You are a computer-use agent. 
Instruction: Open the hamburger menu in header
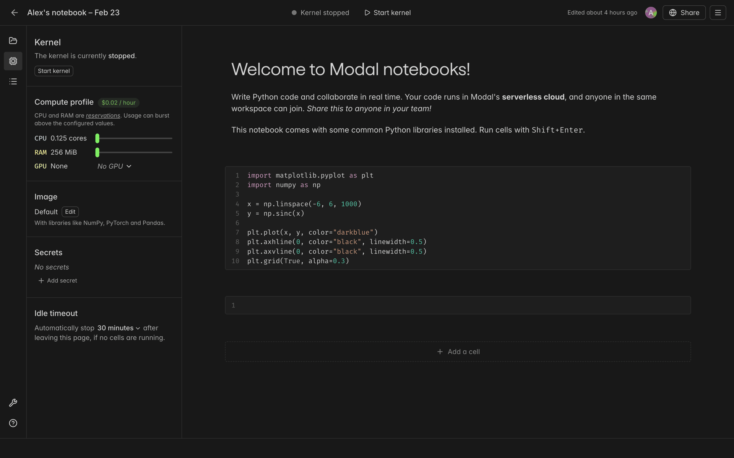718,13
